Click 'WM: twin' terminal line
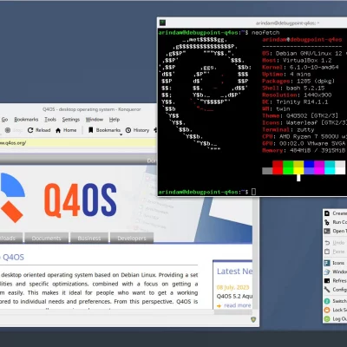The height and width of the screenshot is (347, 347). 276,109
